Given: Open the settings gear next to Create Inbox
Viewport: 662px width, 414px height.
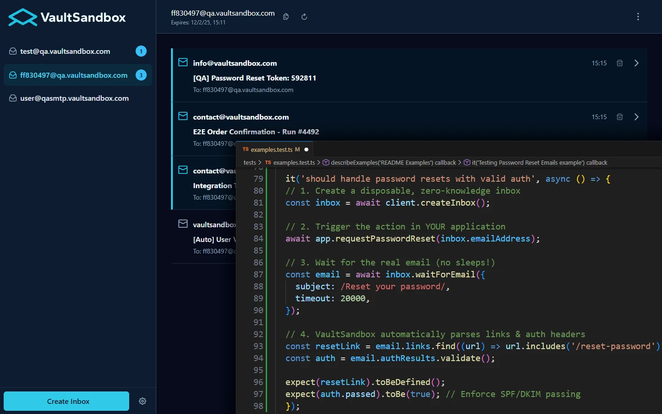Looking at the screenshot, I should point(143,401).
